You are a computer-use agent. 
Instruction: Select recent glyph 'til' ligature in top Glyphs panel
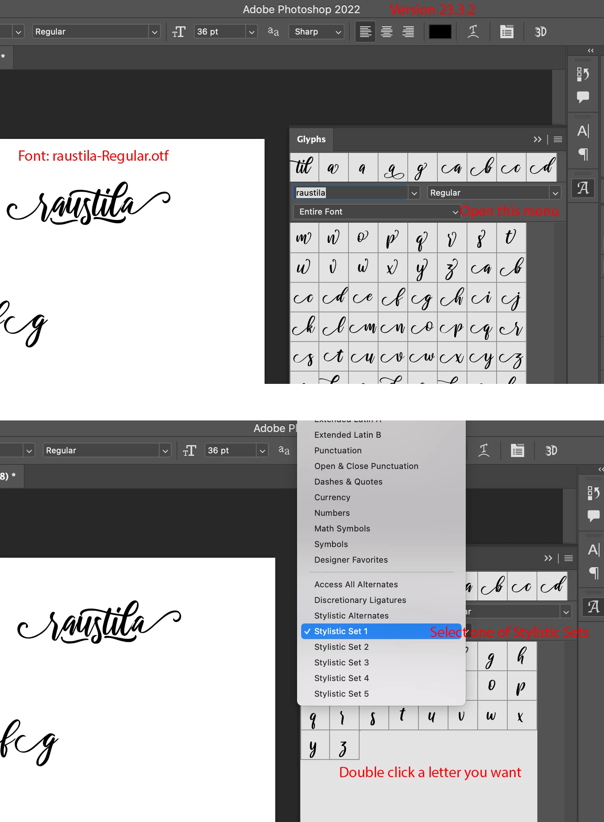(x=304, y=167)
